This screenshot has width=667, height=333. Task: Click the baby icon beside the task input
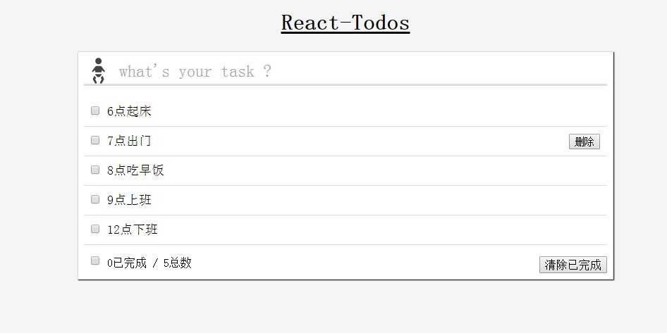click(99, 70)
